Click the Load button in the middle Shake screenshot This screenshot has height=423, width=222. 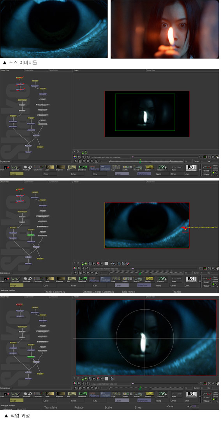[207, 282]
